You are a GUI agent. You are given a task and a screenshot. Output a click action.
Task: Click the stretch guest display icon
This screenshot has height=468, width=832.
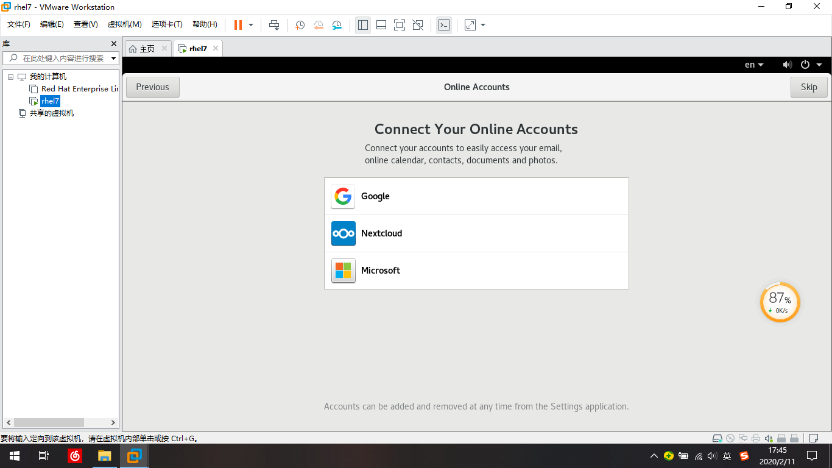point(470,25)
